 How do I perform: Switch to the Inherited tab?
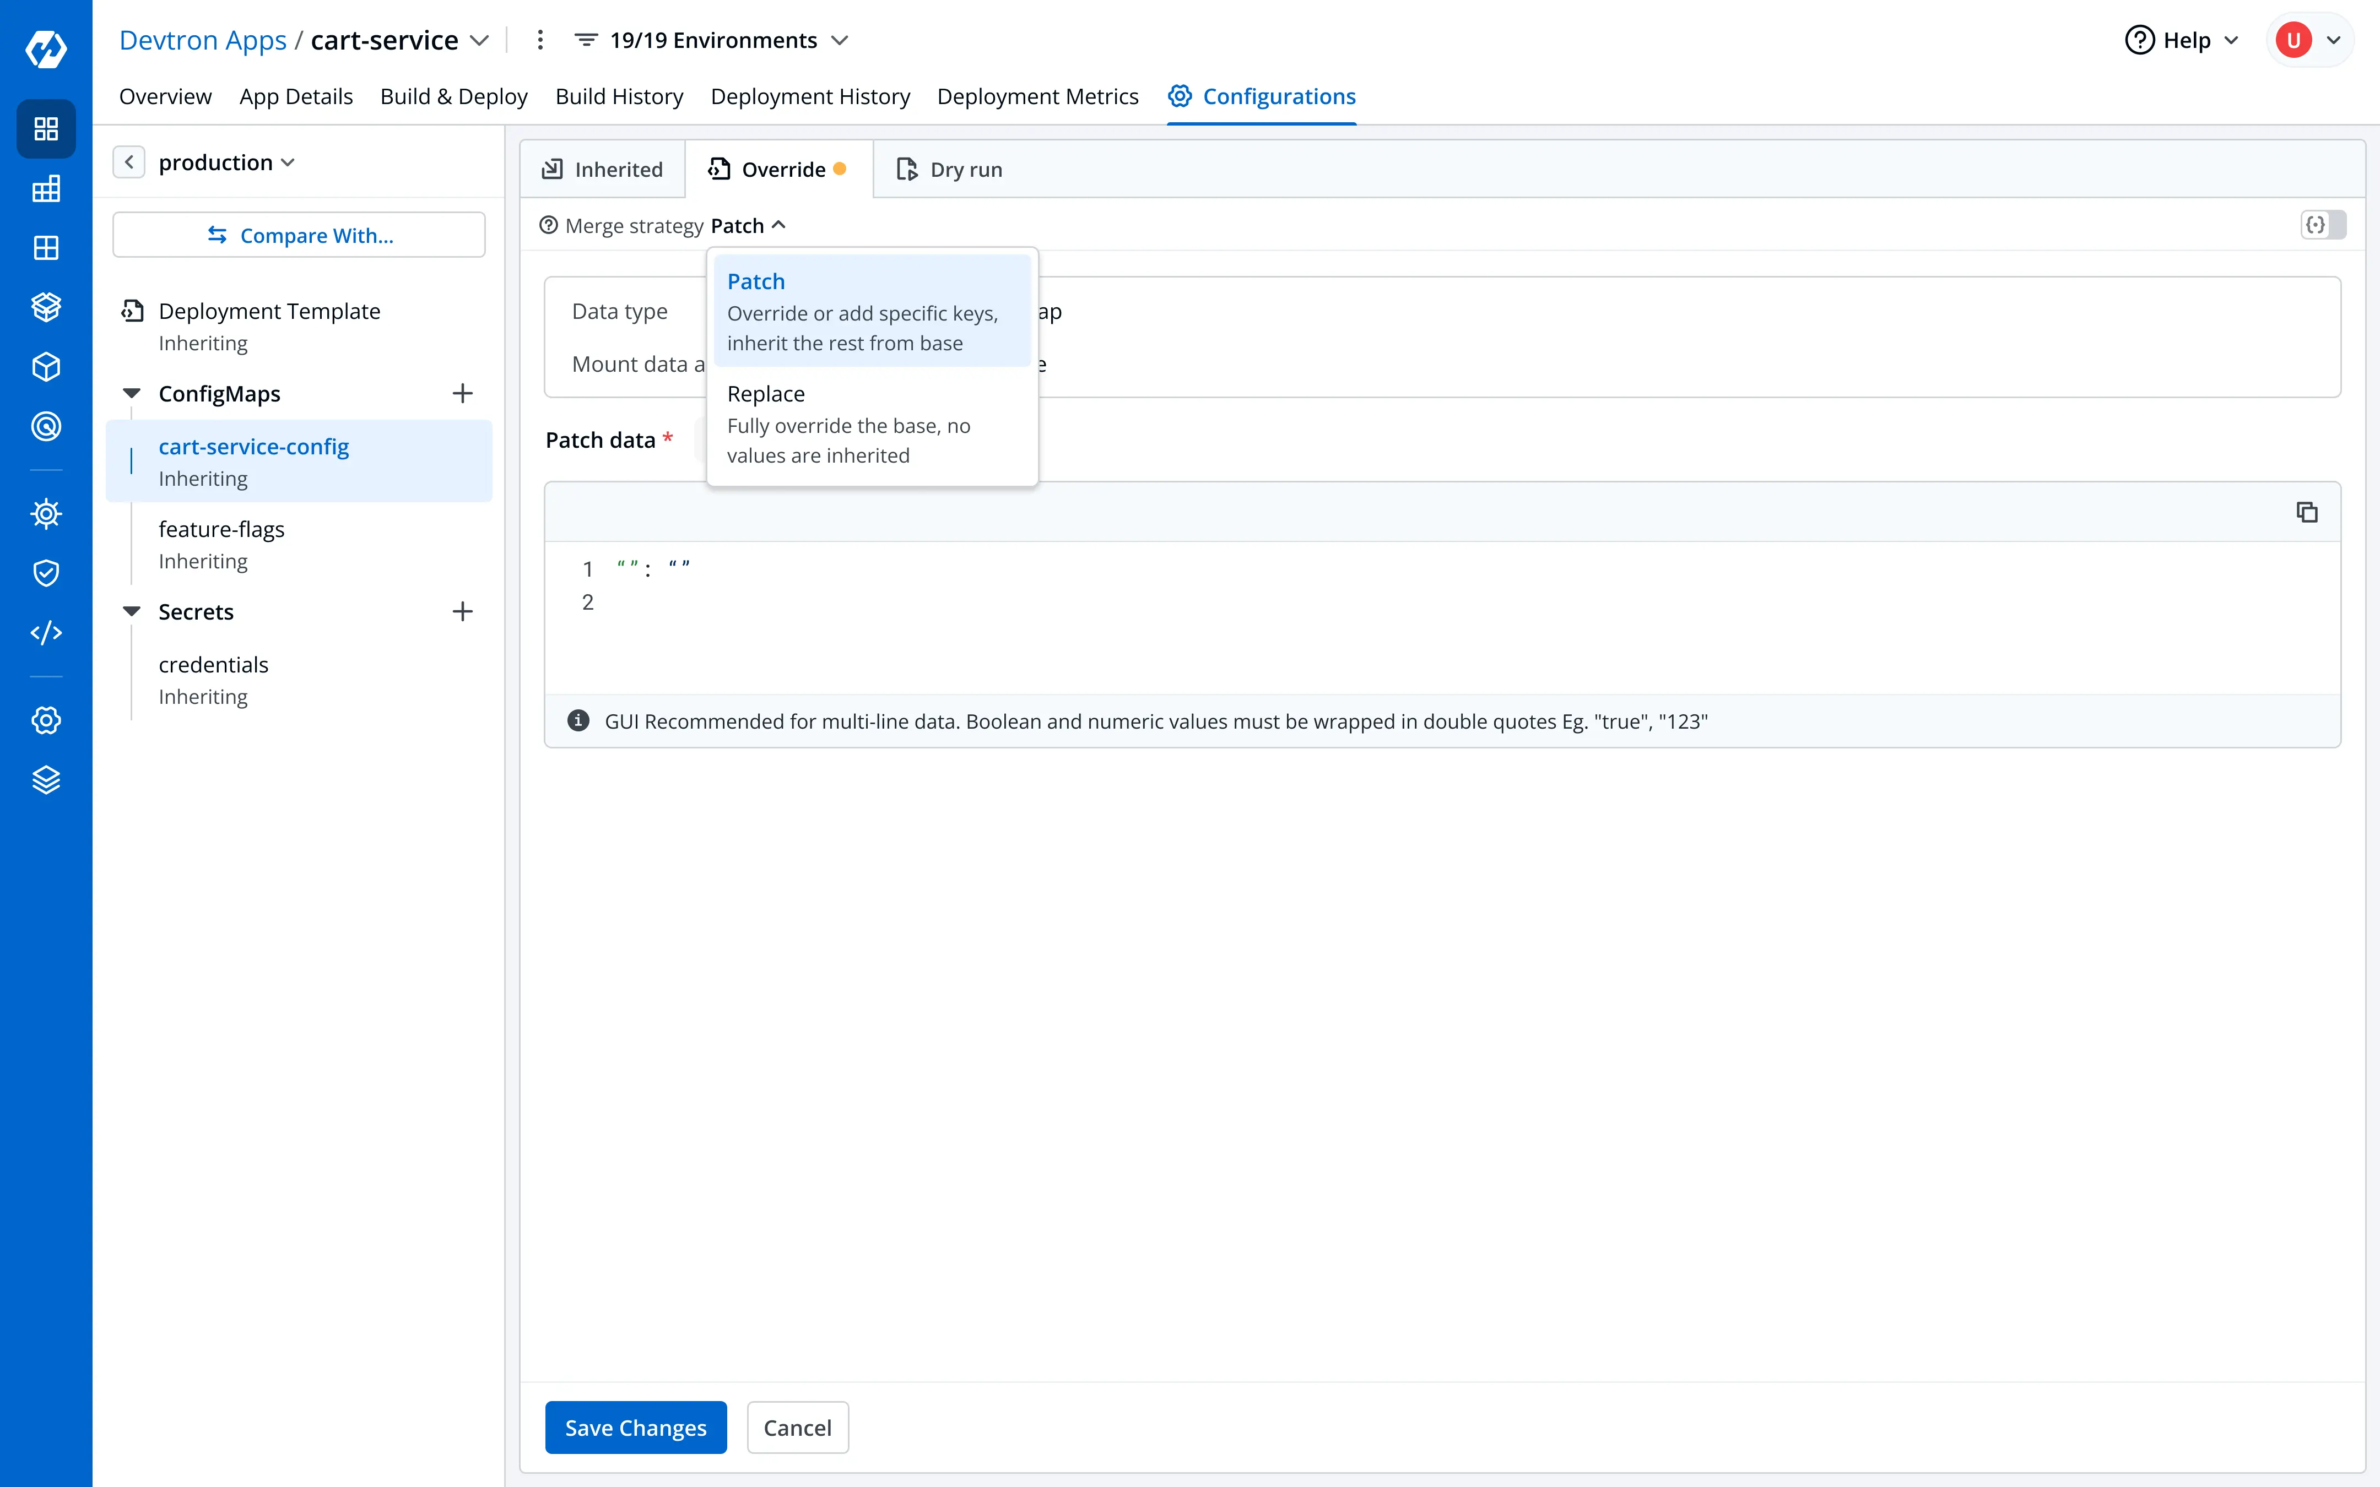[602, 169]
